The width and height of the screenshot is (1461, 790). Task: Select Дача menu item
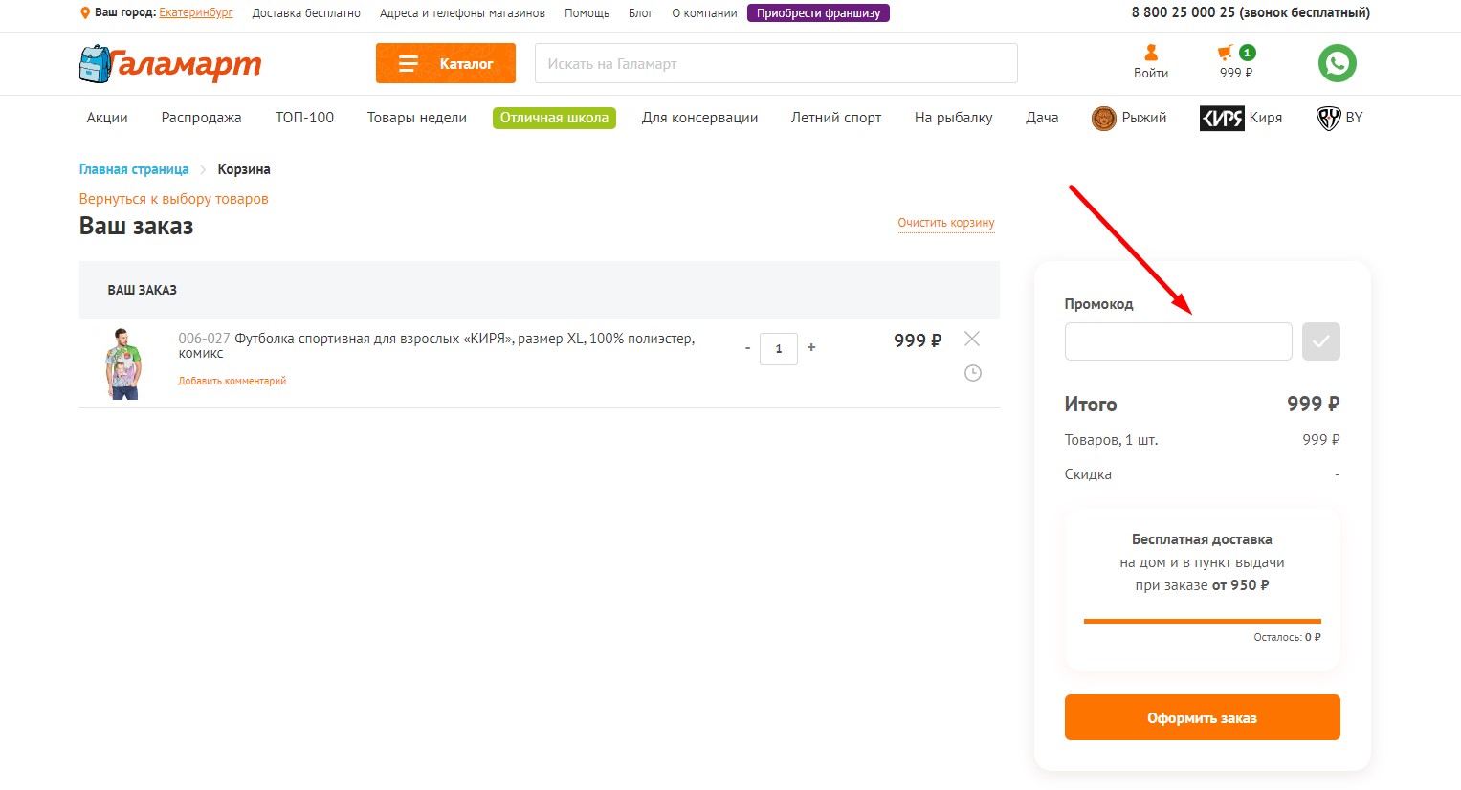coord(1042,118)
